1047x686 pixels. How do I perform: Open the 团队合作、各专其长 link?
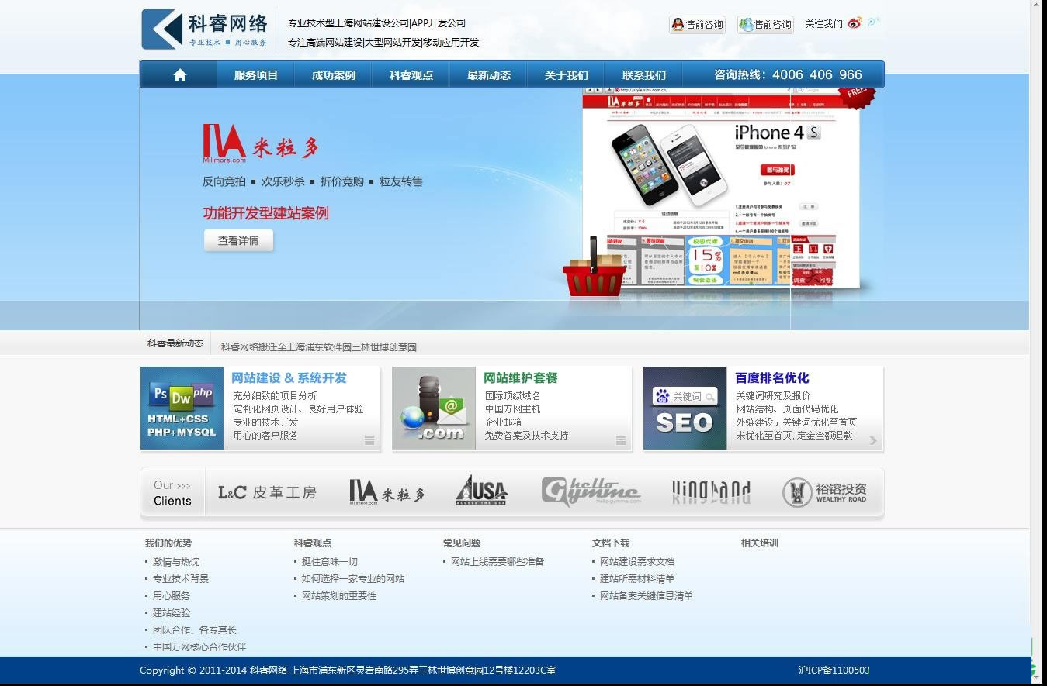point(195,629)
